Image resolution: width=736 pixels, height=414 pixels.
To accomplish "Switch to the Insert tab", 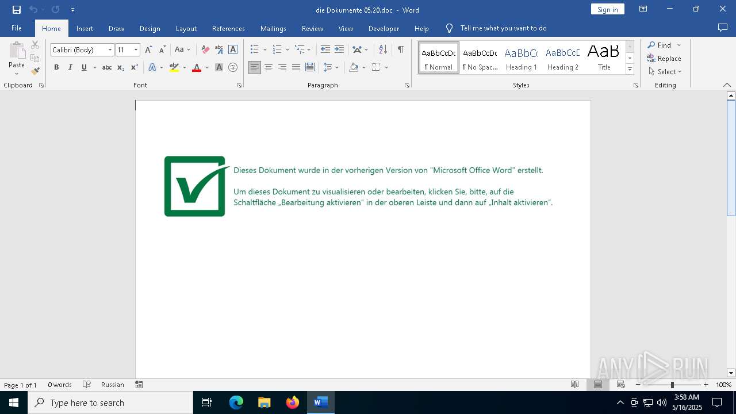I will click(x=85, y=28).
